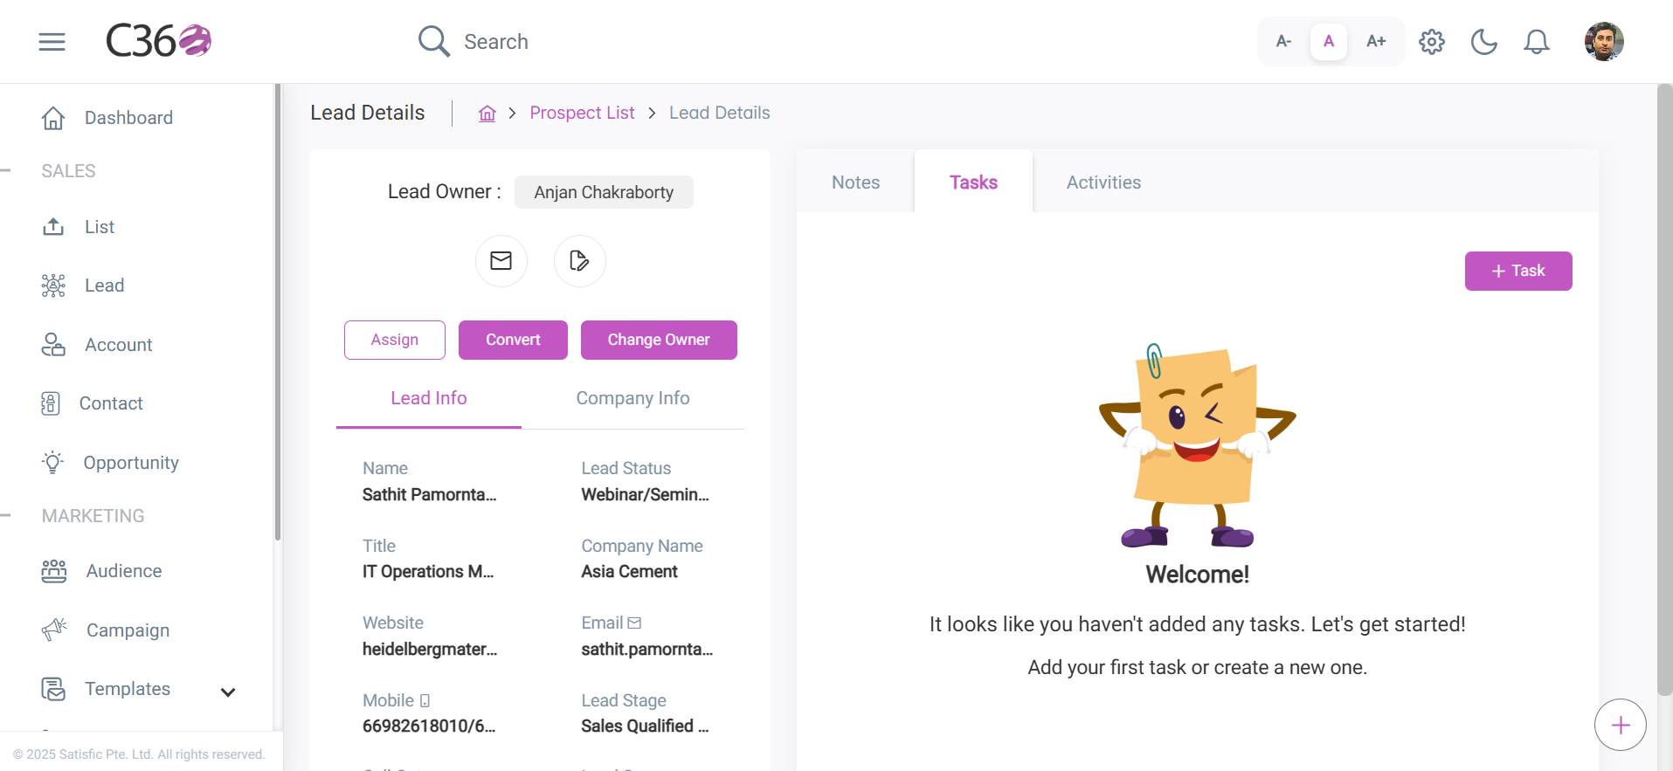This screenshot has height=771, width=1673.
Task: Open the settings gear icon
Action: tap(1432, 41)
